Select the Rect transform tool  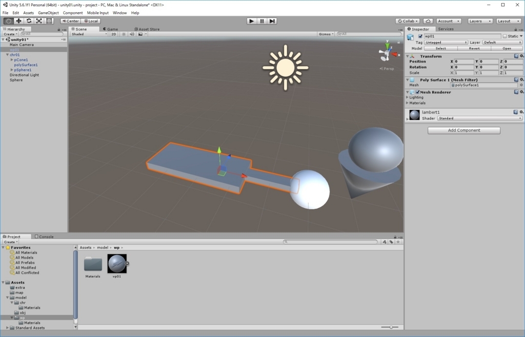click(49, 20)
